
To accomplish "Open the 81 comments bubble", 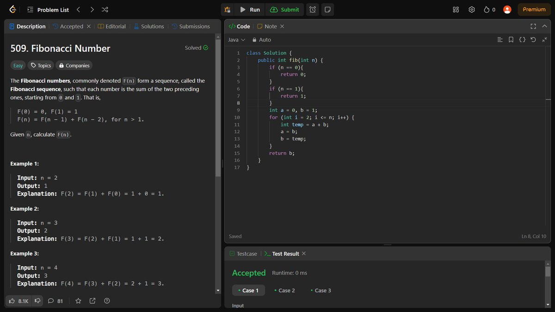I will (55, 301).
